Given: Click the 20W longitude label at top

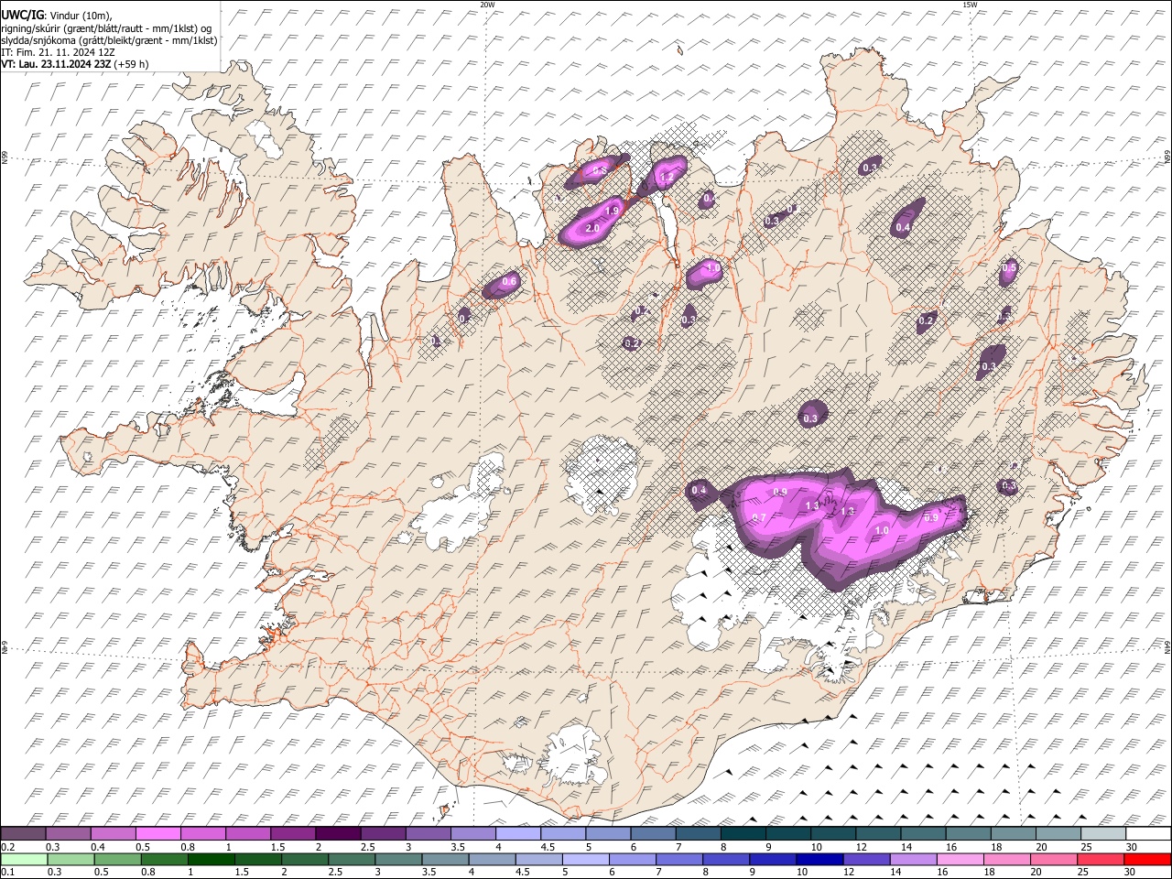Looking at the screenshot, I should coord(487,5).
